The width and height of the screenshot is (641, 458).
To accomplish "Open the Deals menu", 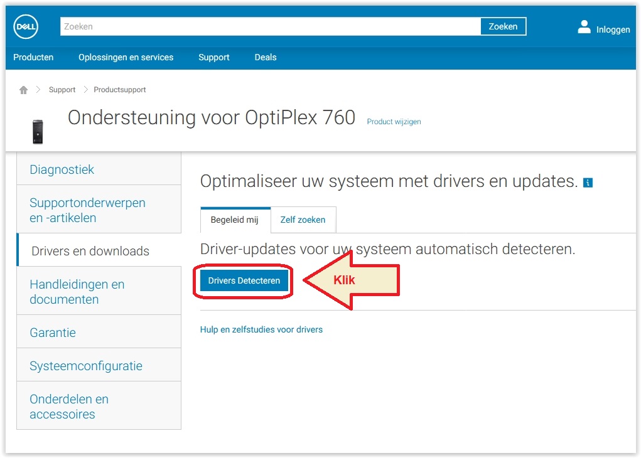I will point(266,57).
